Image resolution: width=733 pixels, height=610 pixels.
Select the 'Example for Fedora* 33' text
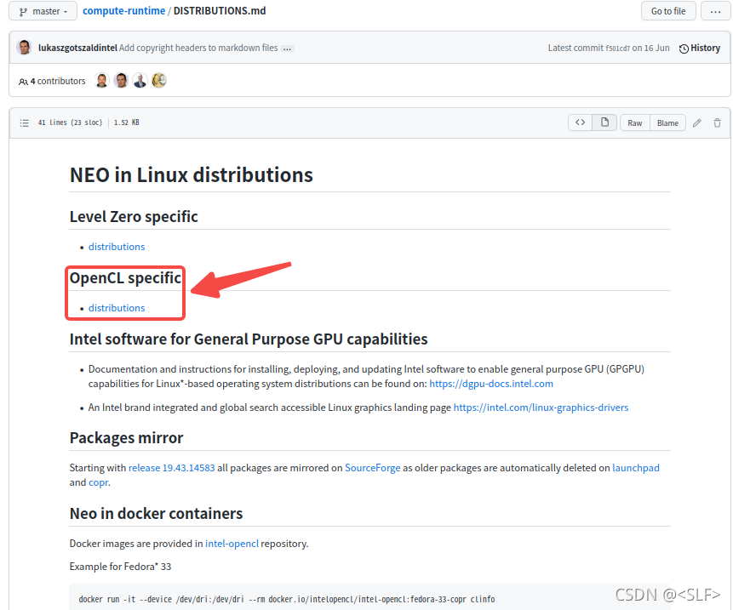[120, 567]
